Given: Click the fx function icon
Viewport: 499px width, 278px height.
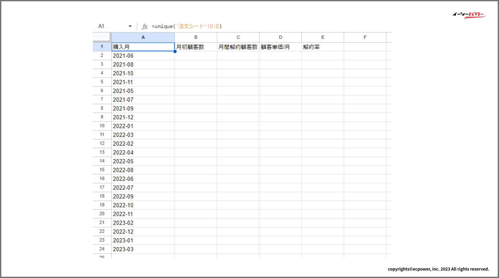Looking at the screenshot, I should click(145, 27).
